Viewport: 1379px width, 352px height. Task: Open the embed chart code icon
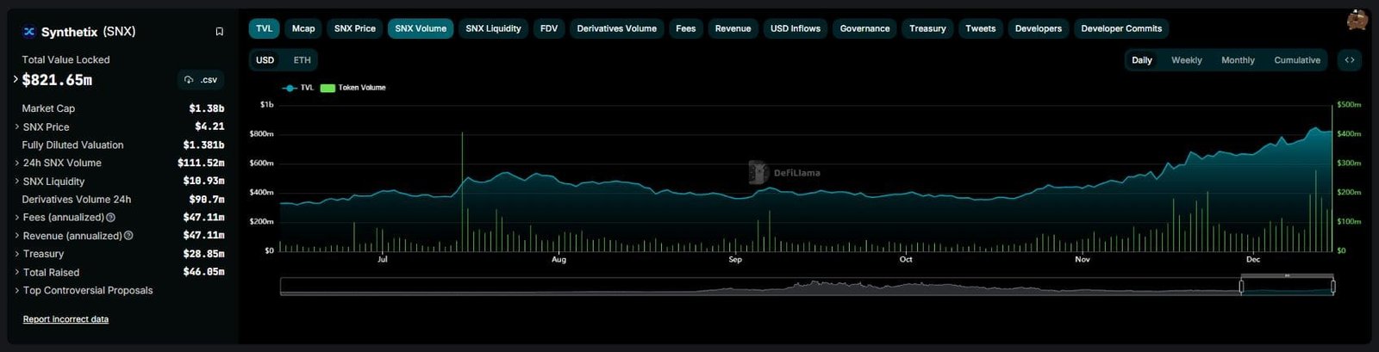click(x=1350, y=60)
